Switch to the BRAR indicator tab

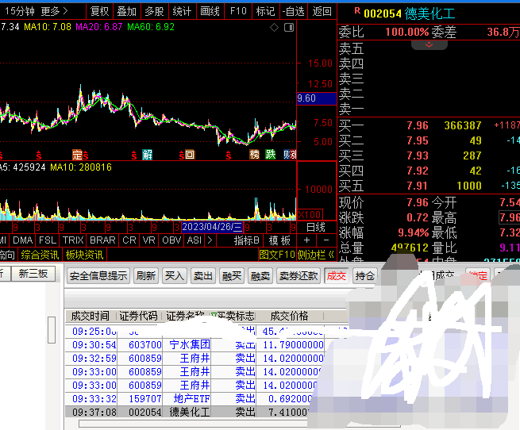(x=102, y=240)
